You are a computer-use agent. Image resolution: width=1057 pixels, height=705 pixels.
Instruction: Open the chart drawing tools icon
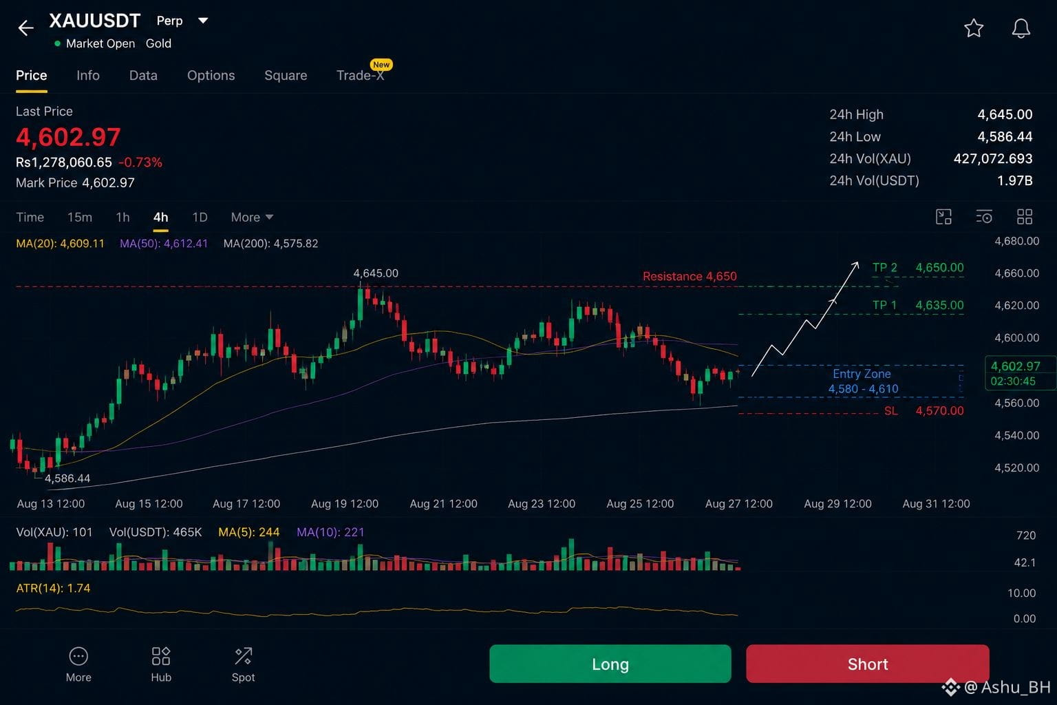click(943, 217)
